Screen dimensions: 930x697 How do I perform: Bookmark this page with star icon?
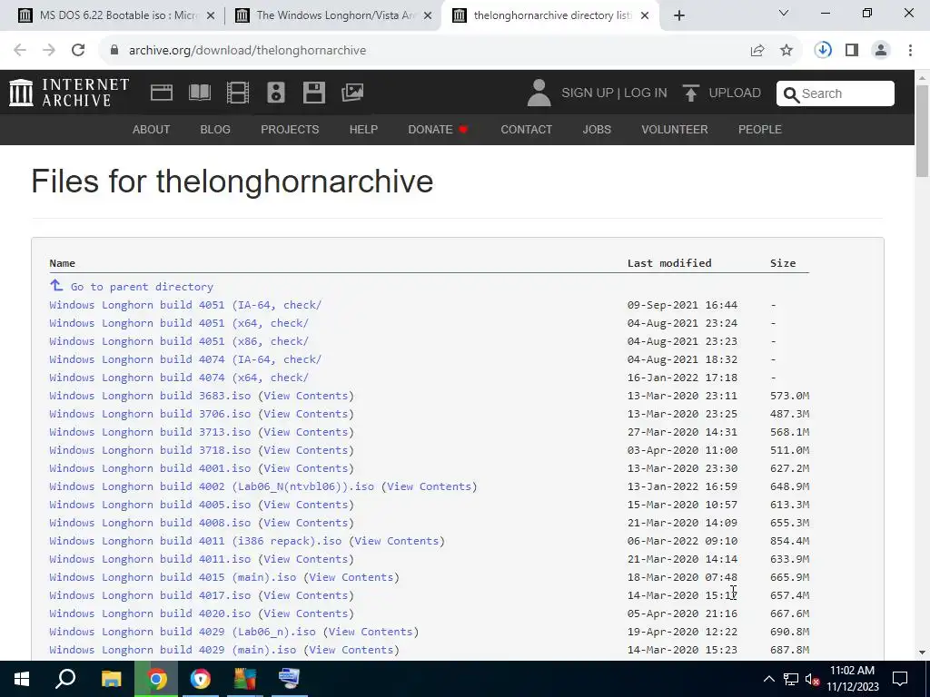point(787,51)
